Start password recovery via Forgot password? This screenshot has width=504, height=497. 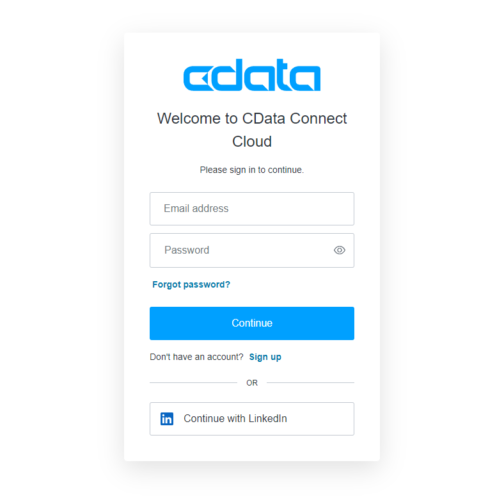pos(191,284)
